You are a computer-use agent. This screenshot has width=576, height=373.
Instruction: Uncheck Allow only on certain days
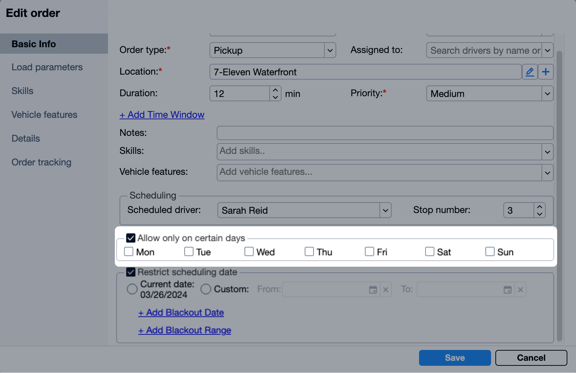tap(131, 238)
